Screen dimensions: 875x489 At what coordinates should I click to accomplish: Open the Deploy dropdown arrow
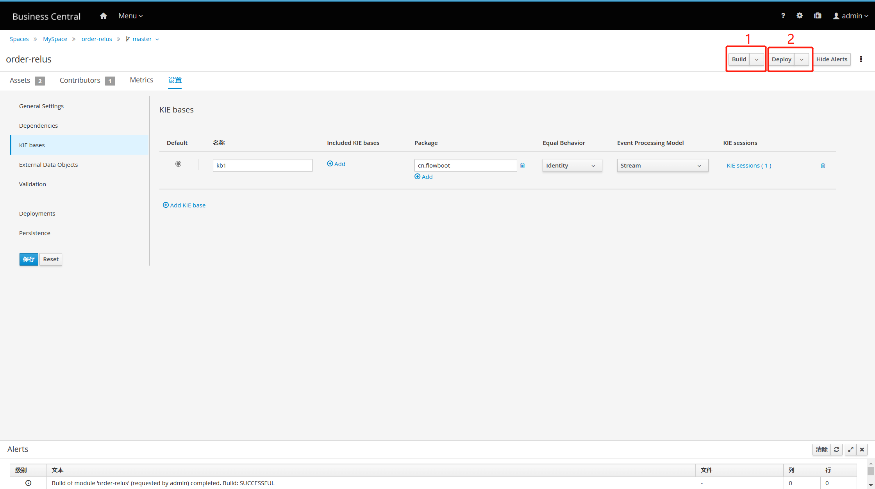801,59
